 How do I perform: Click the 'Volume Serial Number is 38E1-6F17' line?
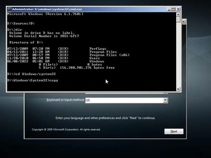click(x=44, y=36)
